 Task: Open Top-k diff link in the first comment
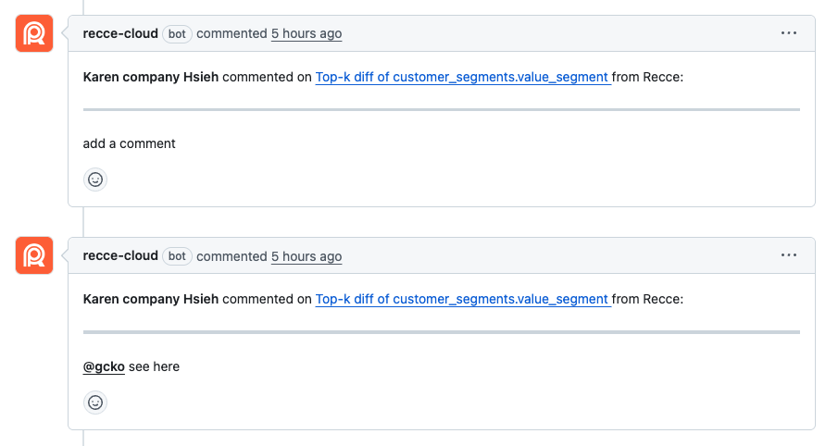pyautogui.click(x=462, y=77)
